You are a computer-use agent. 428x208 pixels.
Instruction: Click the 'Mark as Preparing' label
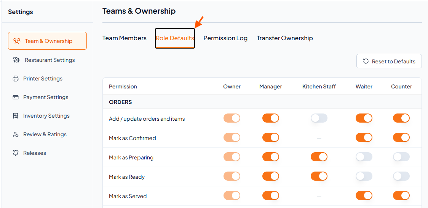point(131,158)
